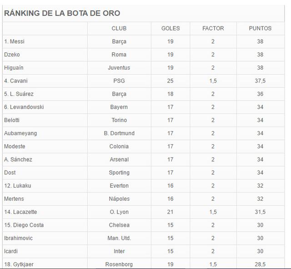Click the PUNTOS column header
Screen dimensions: 291x269
pyautogui.click(x=260, y=28)
